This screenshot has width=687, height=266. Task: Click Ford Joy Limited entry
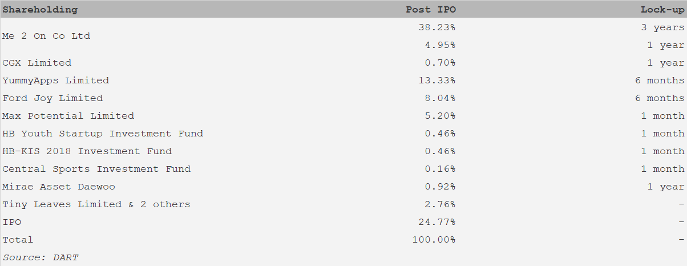pyautogui.click(x=52, y=98)
